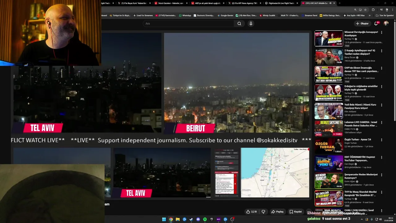The height and width of the screenshot is (223, 396).
Task: Click the YouTube page vertical scrollbar
Action: (395, 71)
